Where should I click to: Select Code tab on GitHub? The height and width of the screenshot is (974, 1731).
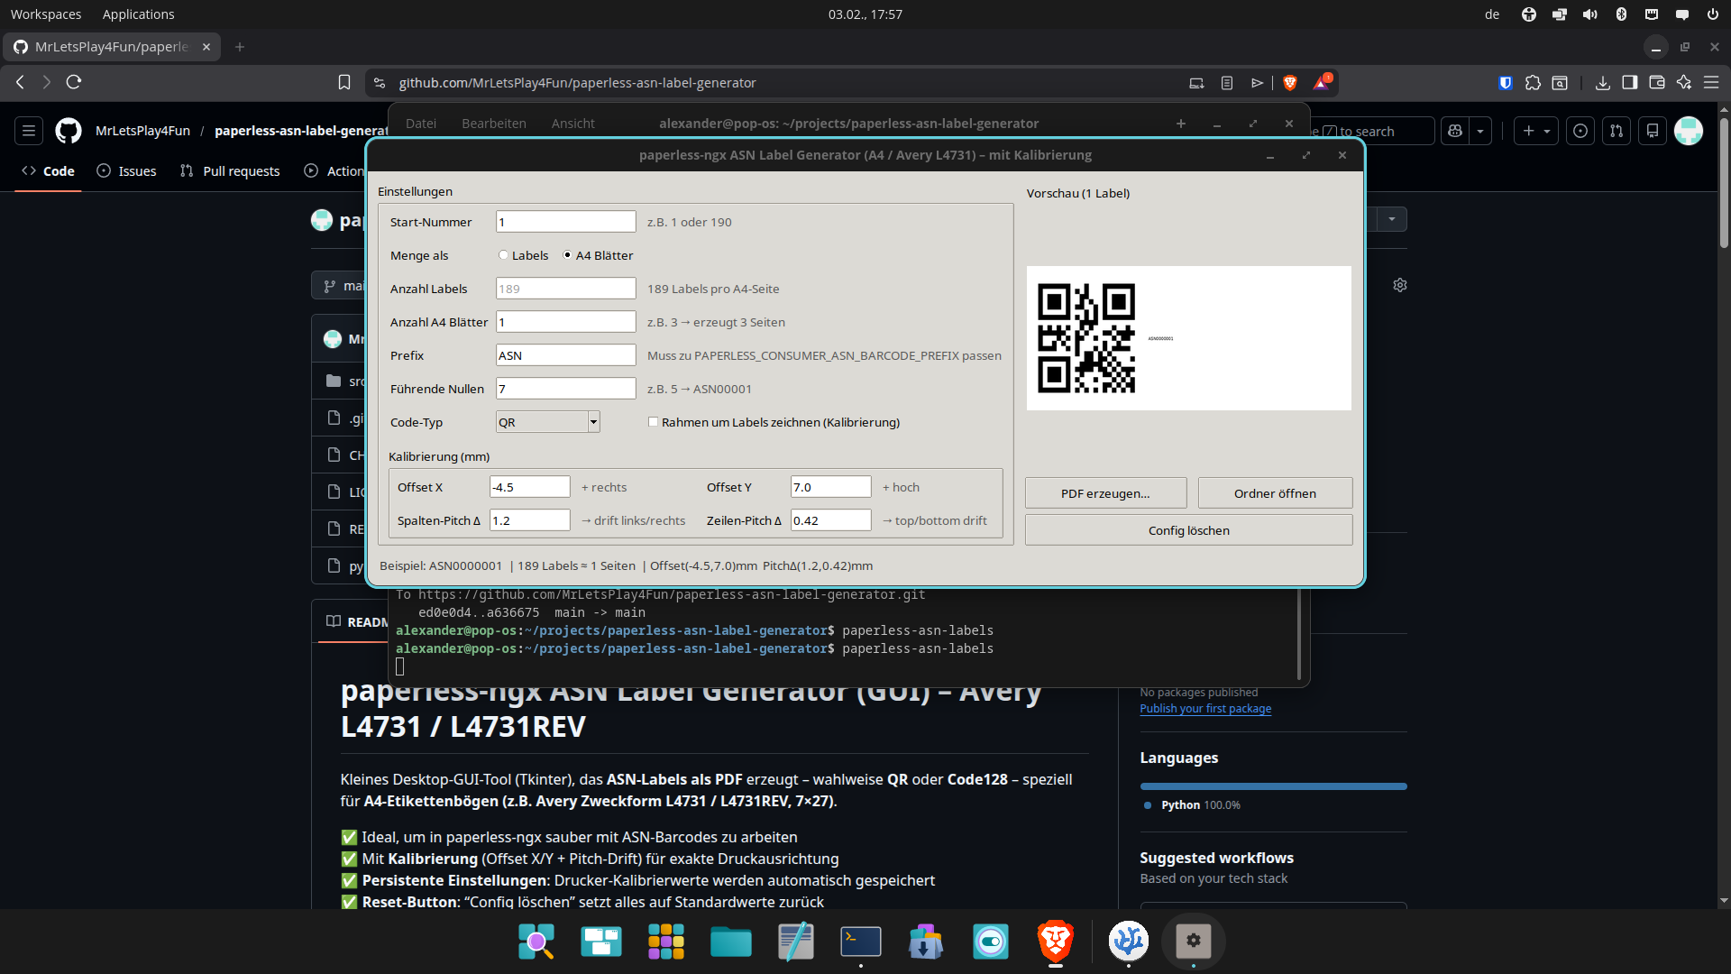click(x=49, y=171)
